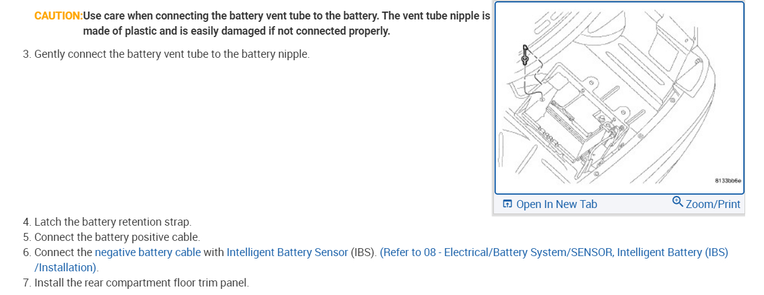Click the orange CAUTION label
Viewport: 764px width, 295px height.
58,16
